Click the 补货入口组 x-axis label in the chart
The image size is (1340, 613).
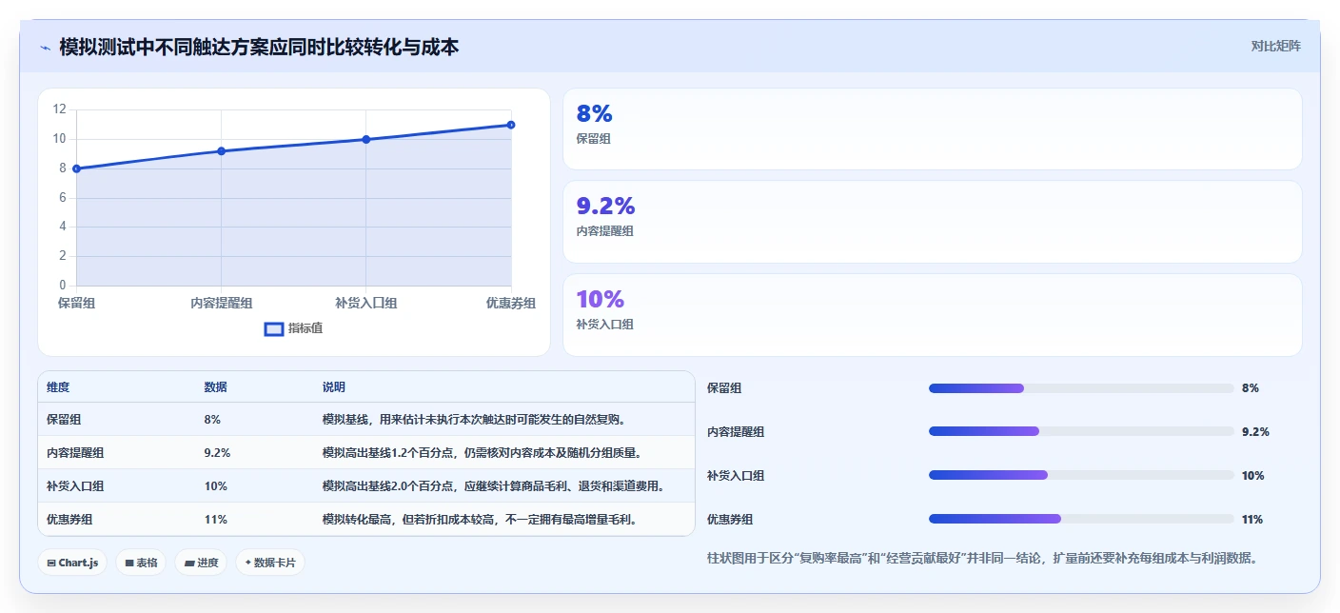point(366,303)
